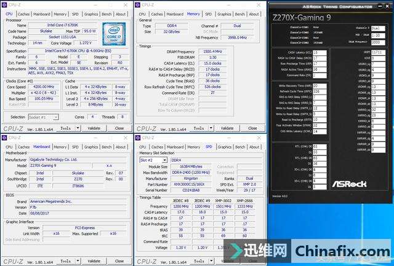Click CPU-Z title icon in CPU-tab window
Viewport: 394px width, 266px height.
point(5,5)
